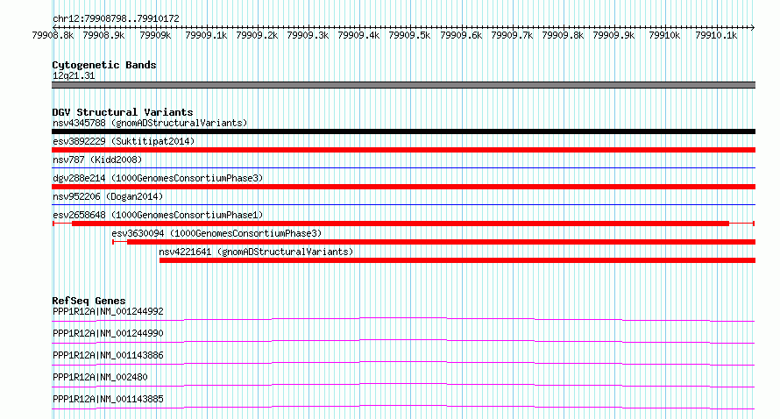
Task: Click the black nsv4345788 variant bar
Action: [403, 131]
